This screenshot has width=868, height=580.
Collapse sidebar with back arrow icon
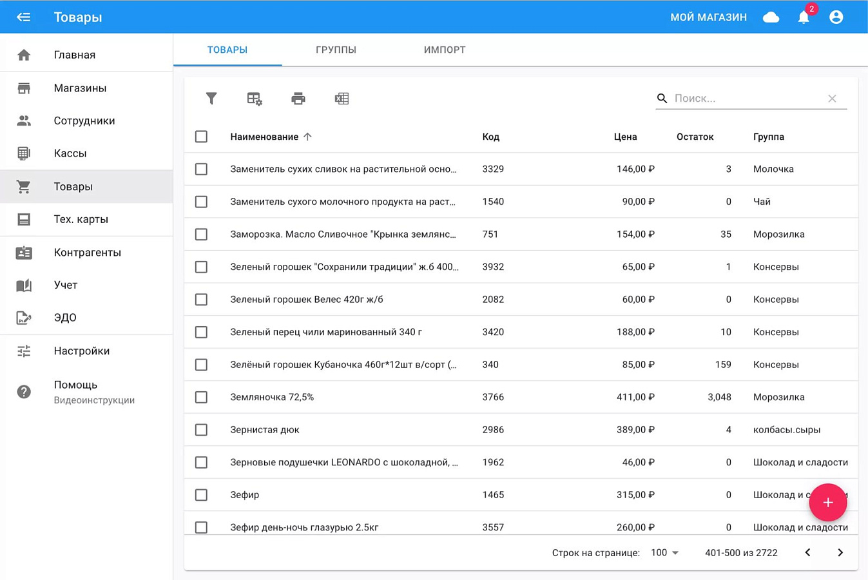coord(24,17)
